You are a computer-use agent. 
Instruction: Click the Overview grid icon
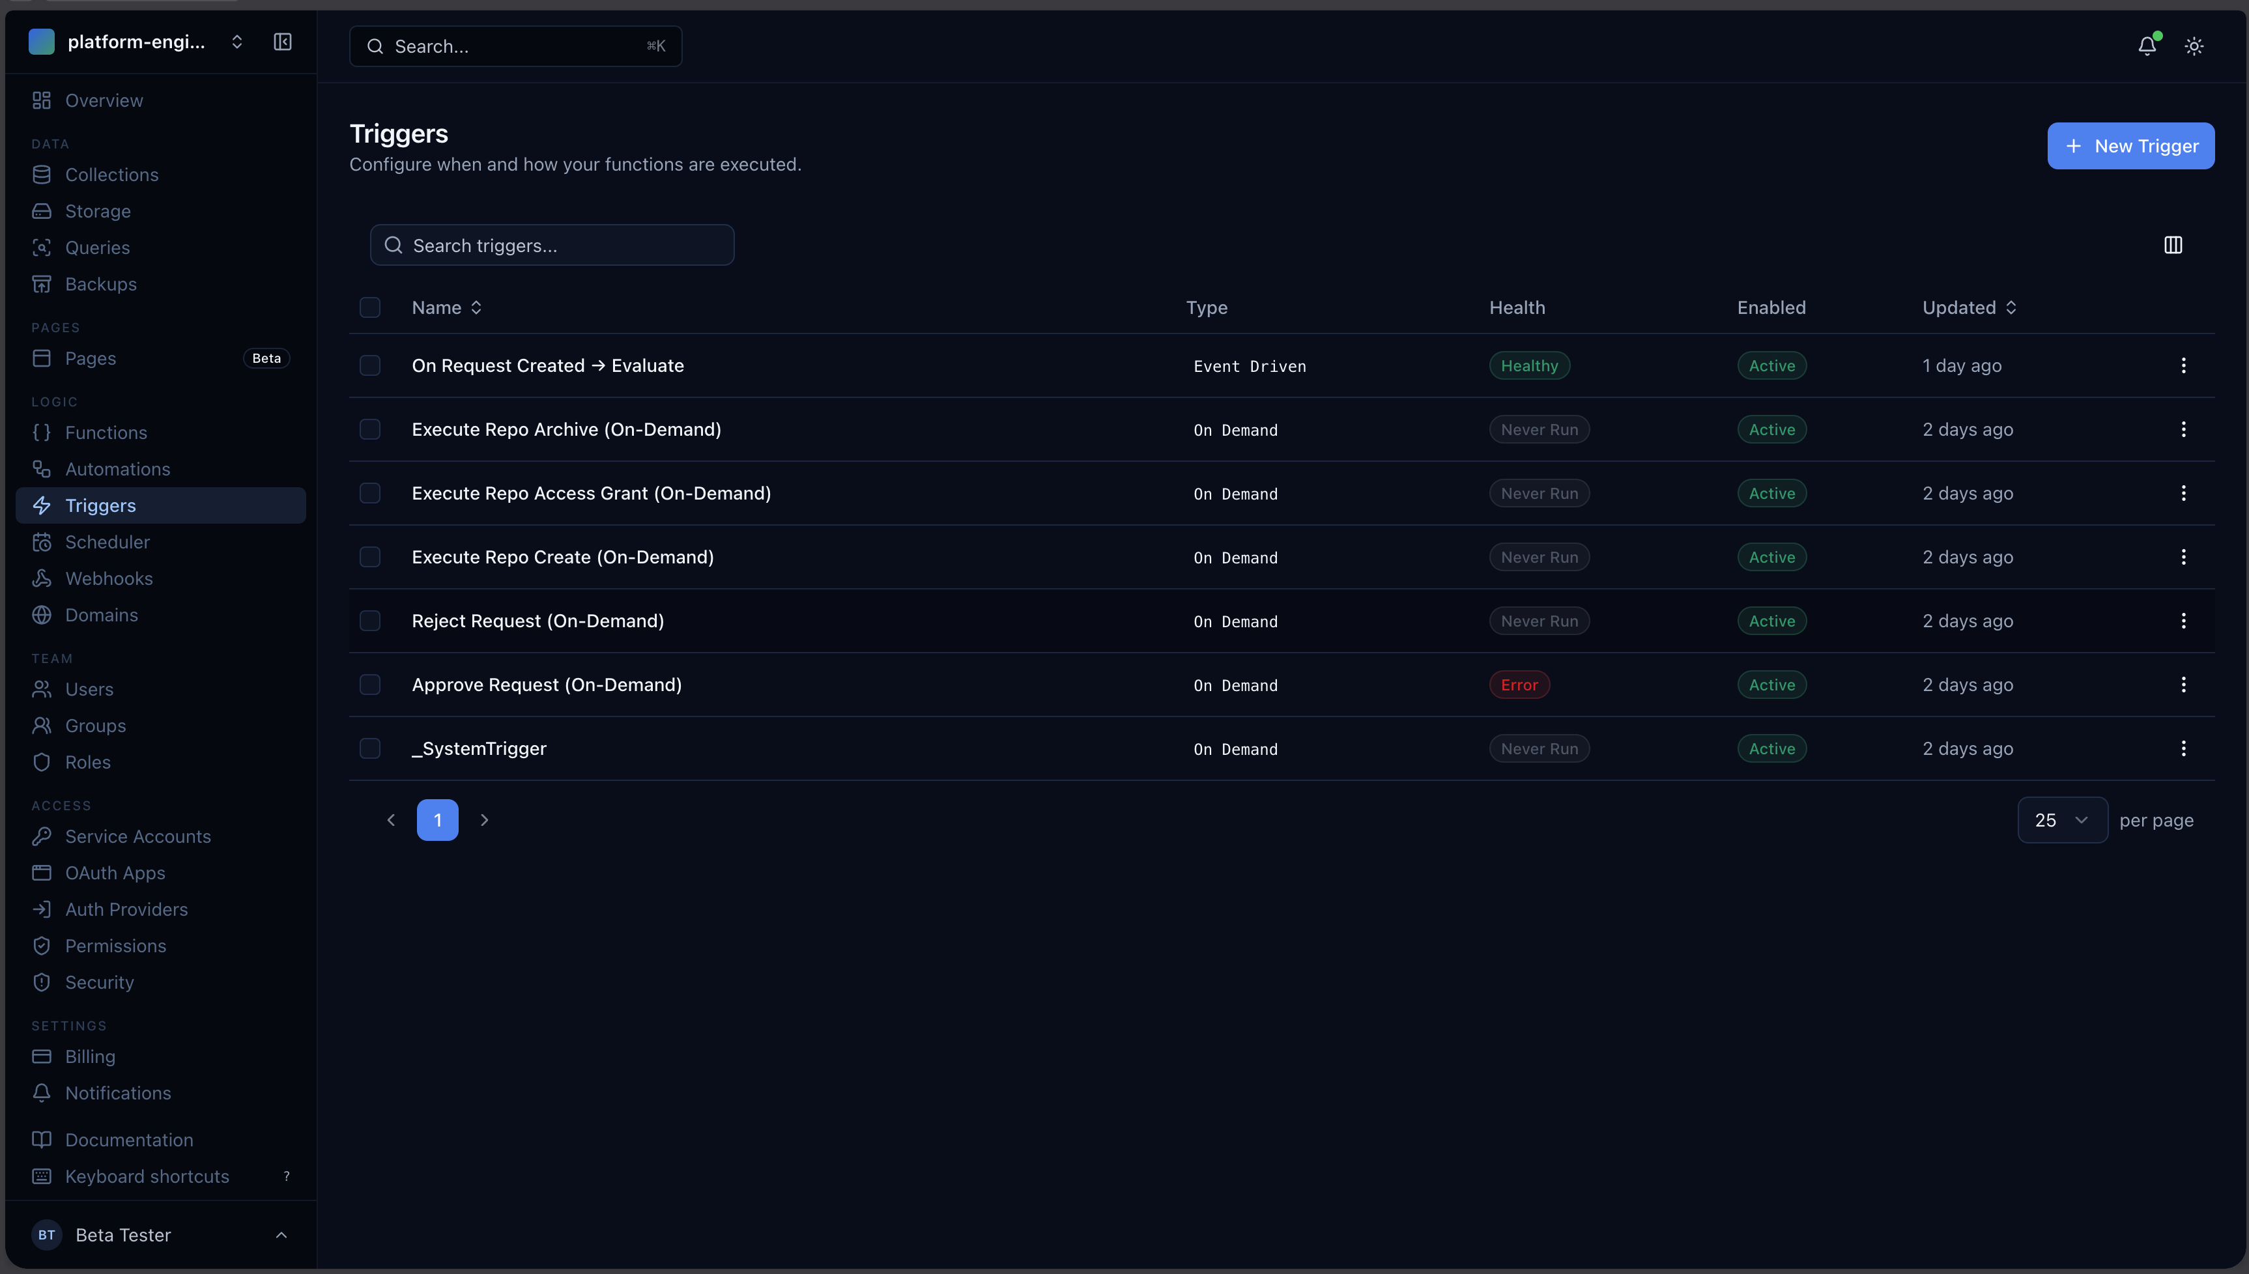tap(41, 100)
